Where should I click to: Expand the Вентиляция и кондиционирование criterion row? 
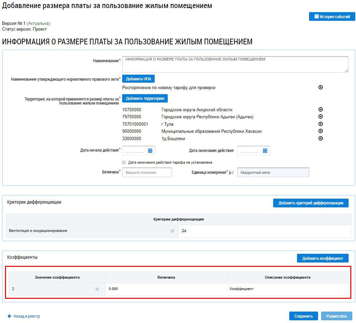172,231
